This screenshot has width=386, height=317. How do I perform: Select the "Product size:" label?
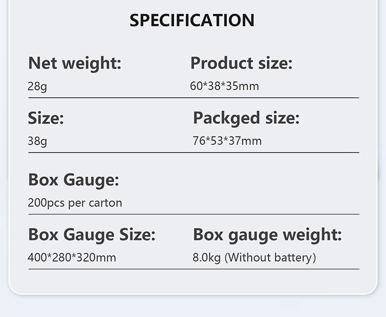tap(241, 63)
